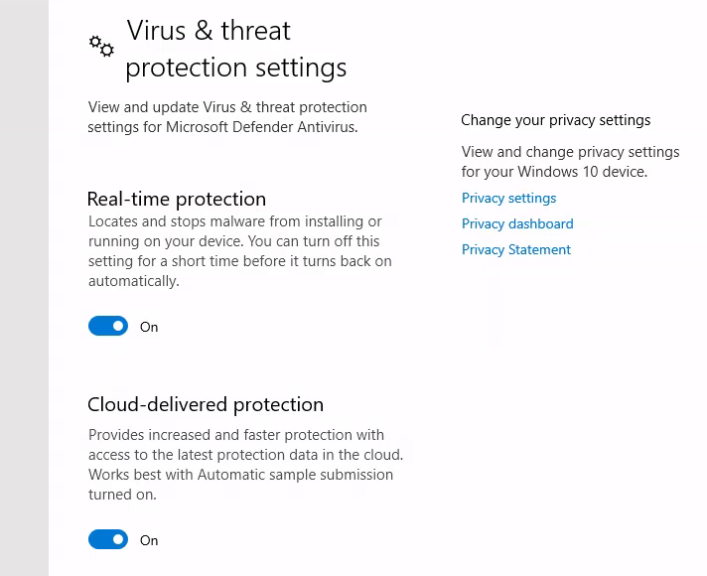This screenshot has height=576, width=707.
Task: Turn off the Real-time protection toggle
Action: click(108, 326)
